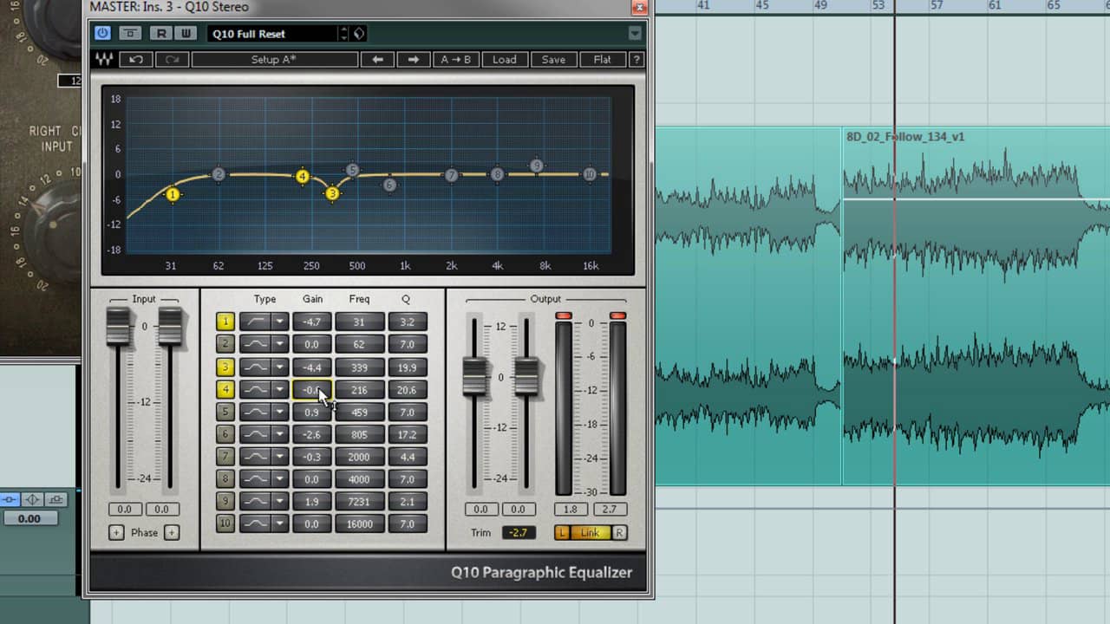Click the Undo arrow button
This screenshot has width=1110, height=624.
[x=136, y=60]
